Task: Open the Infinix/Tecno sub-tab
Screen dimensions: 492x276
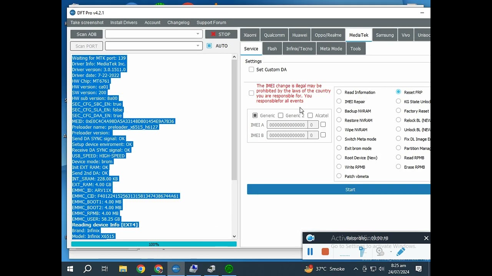Action: [299, 49]
